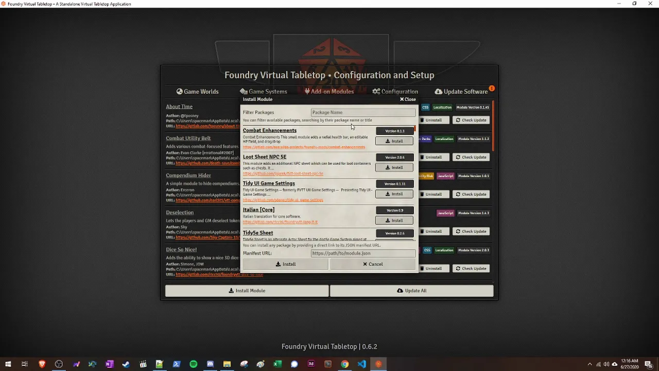Follow the tidy_ui_game_settings github URL
The image size is (659, 371).
point(283,200)
